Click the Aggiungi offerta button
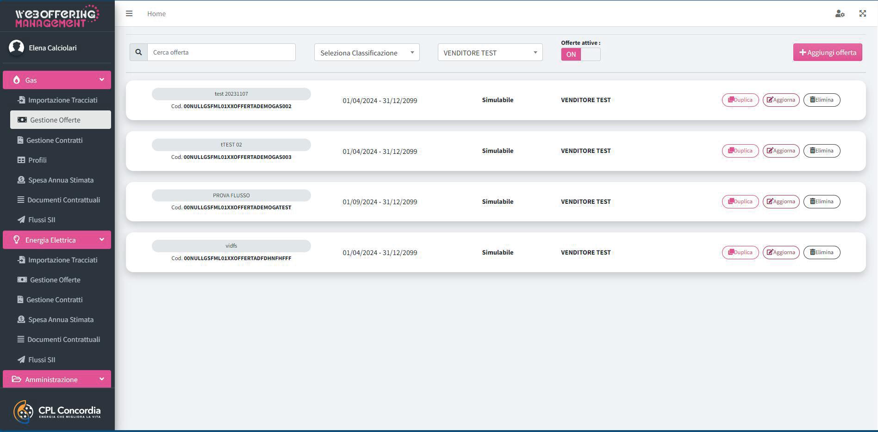The width and height of the screenshot is (878, 432). pos(828,52)
